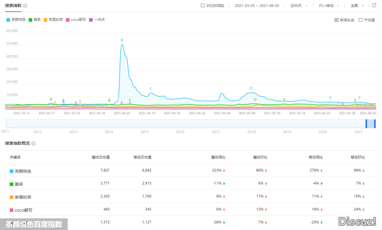
Task: Click the up arrow beside 24%
Action: tap(364, 209)
